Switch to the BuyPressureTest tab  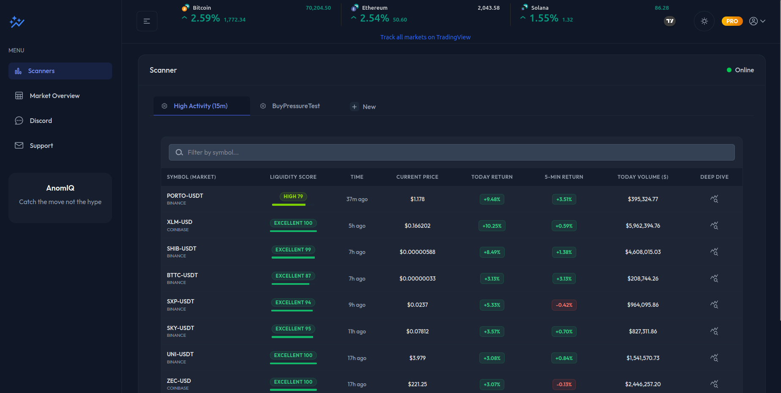coord(296,106)
